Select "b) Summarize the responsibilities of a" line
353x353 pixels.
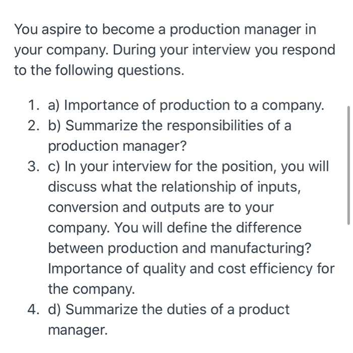pyautogui.click(x=170, y=126)
